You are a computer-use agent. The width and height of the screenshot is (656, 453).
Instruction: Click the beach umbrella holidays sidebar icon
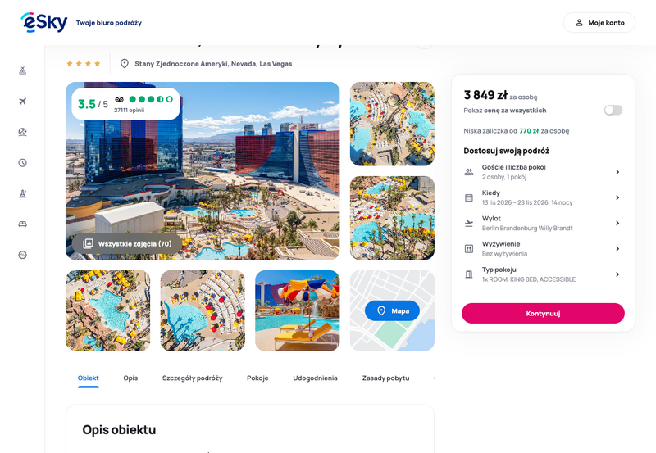pyautogui.click(x=23, y=132)
